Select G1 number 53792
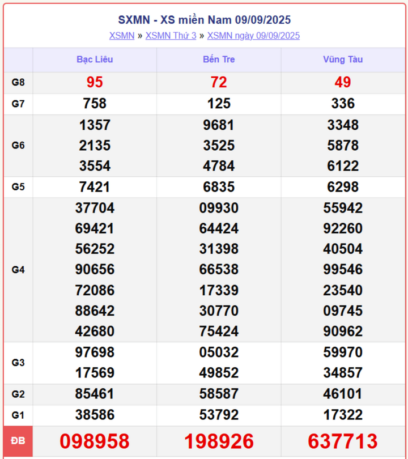The height and width of the screenshot is (459, 408). [x=219, y=415]
